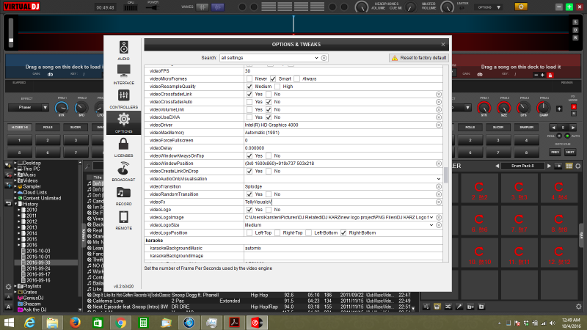Adjust the right deck DAMP knob
587x330 pixels.
(543, 108)
